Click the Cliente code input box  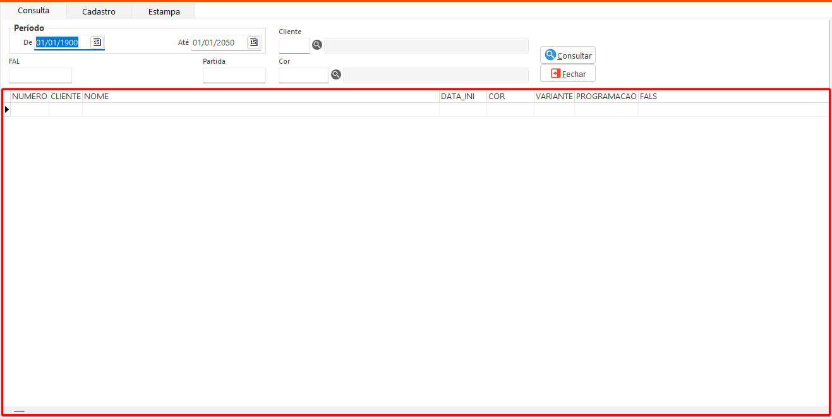(x=294, y=45)
